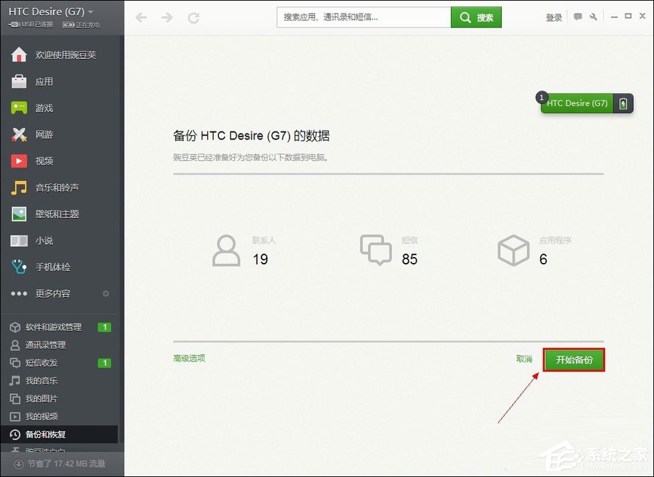Click the 开始备份 (Start Backup) button
The image size is (654, 477).
click(573, 359)
